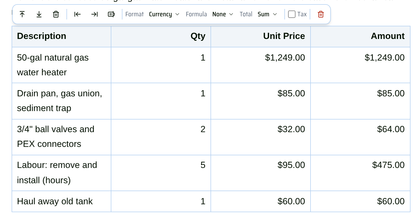420x219 pixels.
Task: Select the Description column header
Action: point(61,37)
